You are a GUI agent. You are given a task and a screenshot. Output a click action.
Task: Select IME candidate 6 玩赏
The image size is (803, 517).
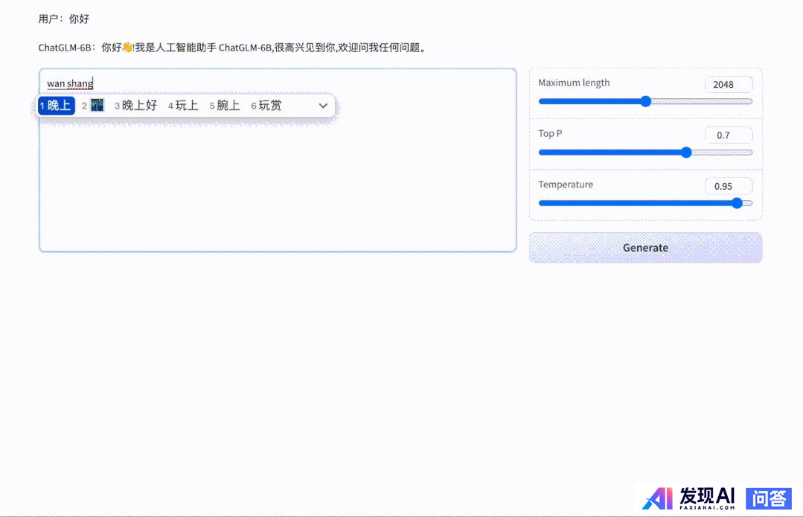pyautogui.click(x=266, y=106)
